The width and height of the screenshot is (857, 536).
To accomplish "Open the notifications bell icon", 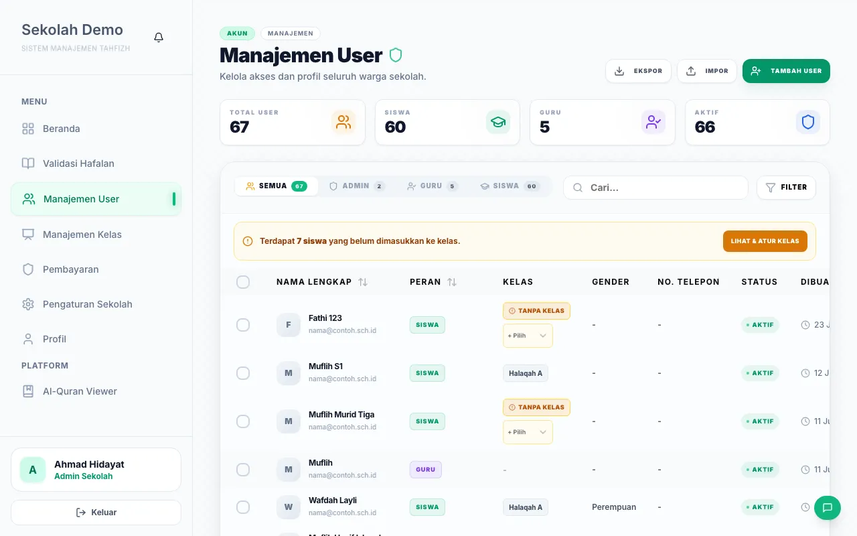I will 159,38.
